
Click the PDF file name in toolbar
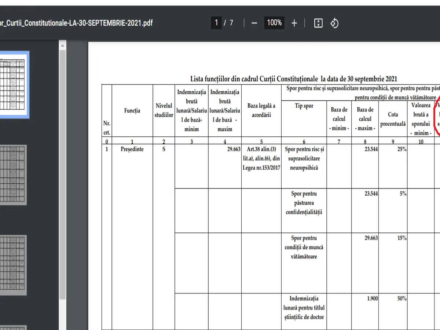(x=76, y=23)
